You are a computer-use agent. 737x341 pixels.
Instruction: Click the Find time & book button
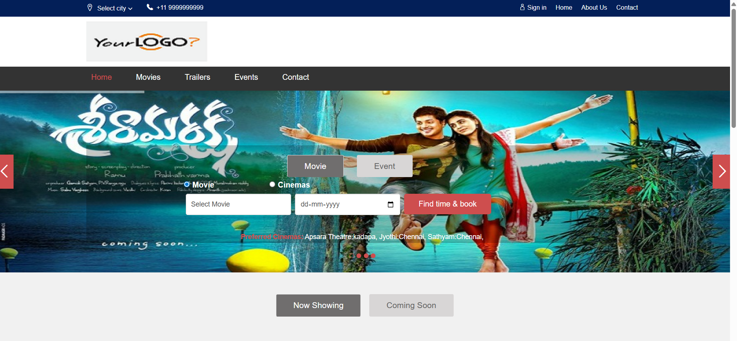tap(447, 204)
